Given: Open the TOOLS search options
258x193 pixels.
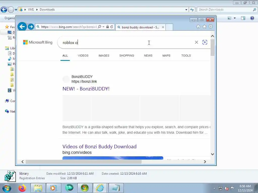Looking at the screenshot, I should coord(186,56).
